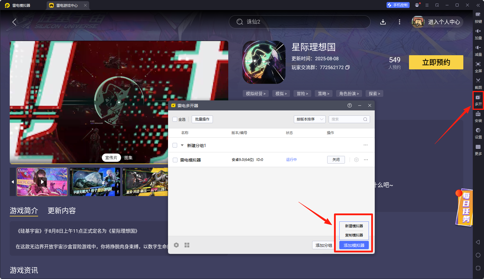Open emulator 设置 from the sidebar
The width and height of the screenshot is (484, 279).
pos(478,133)
